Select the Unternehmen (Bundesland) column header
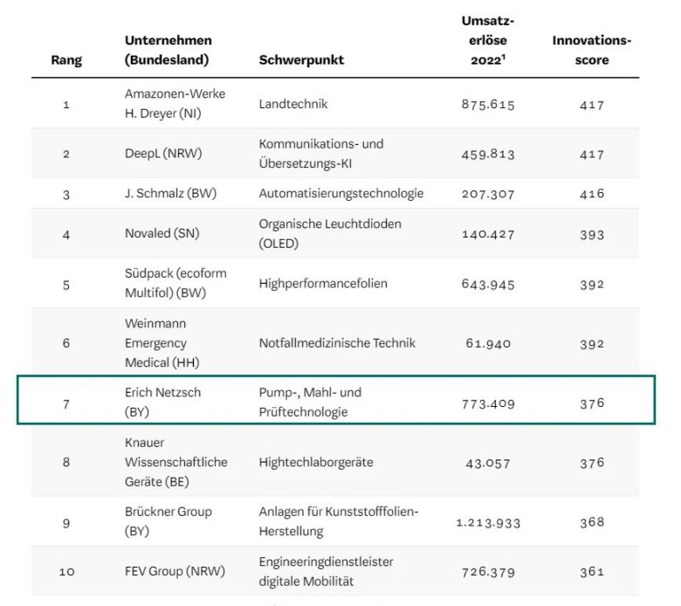The height and width of the screenshot is (606, 681). (x=168, y=51)
